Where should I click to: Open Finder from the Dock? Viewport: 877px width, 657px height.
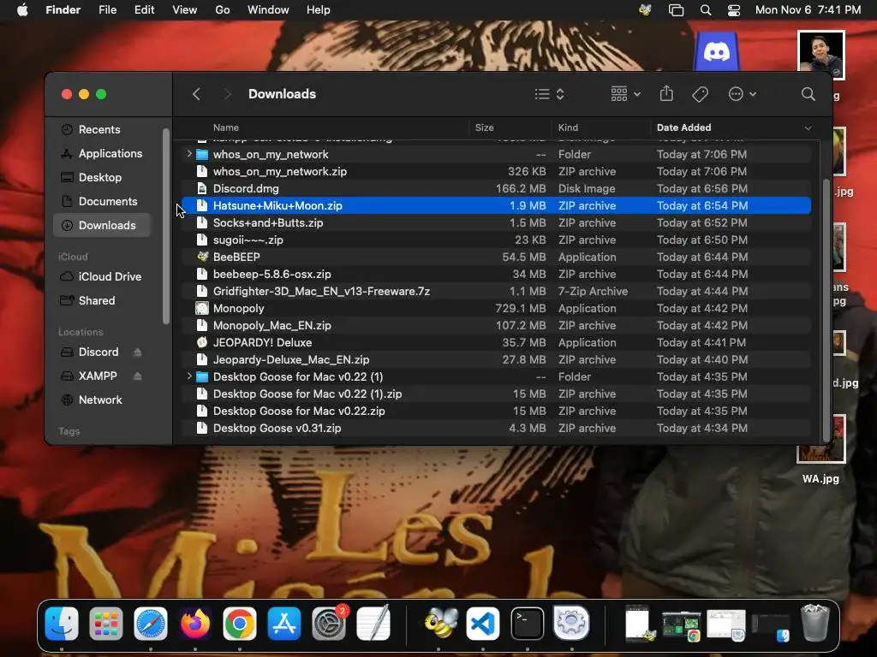62,623
